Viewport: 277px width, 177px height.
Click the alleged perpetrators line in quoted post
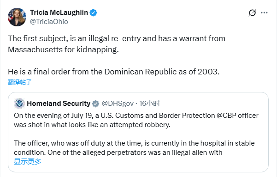click(118, 153)
